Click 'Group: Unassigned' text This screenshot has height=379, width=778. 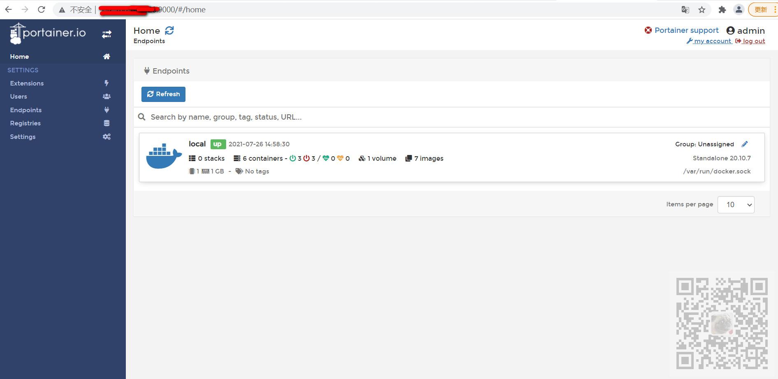tap(704, 144)
